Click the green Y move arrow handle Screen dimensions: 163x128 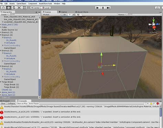[101, 54]
